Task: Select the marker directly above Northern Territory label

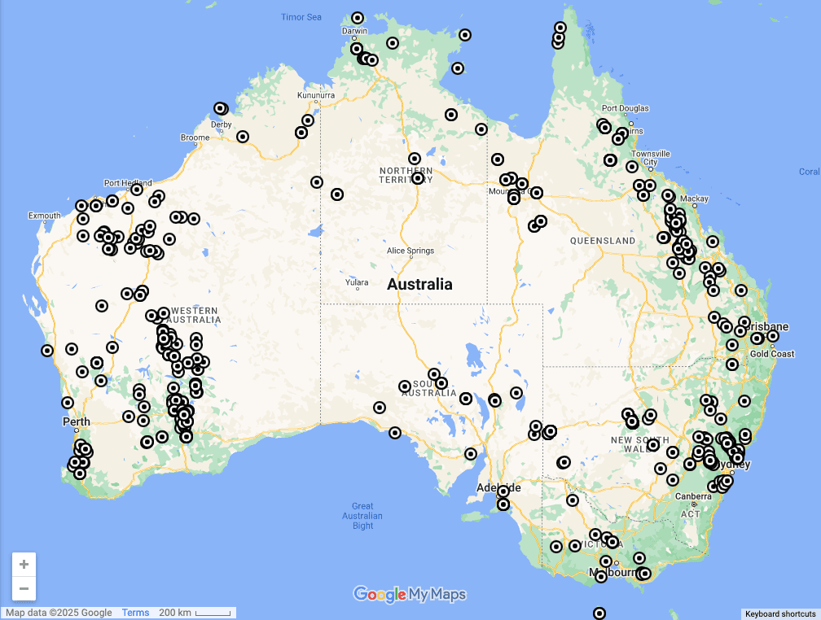Action: point(414,159)
